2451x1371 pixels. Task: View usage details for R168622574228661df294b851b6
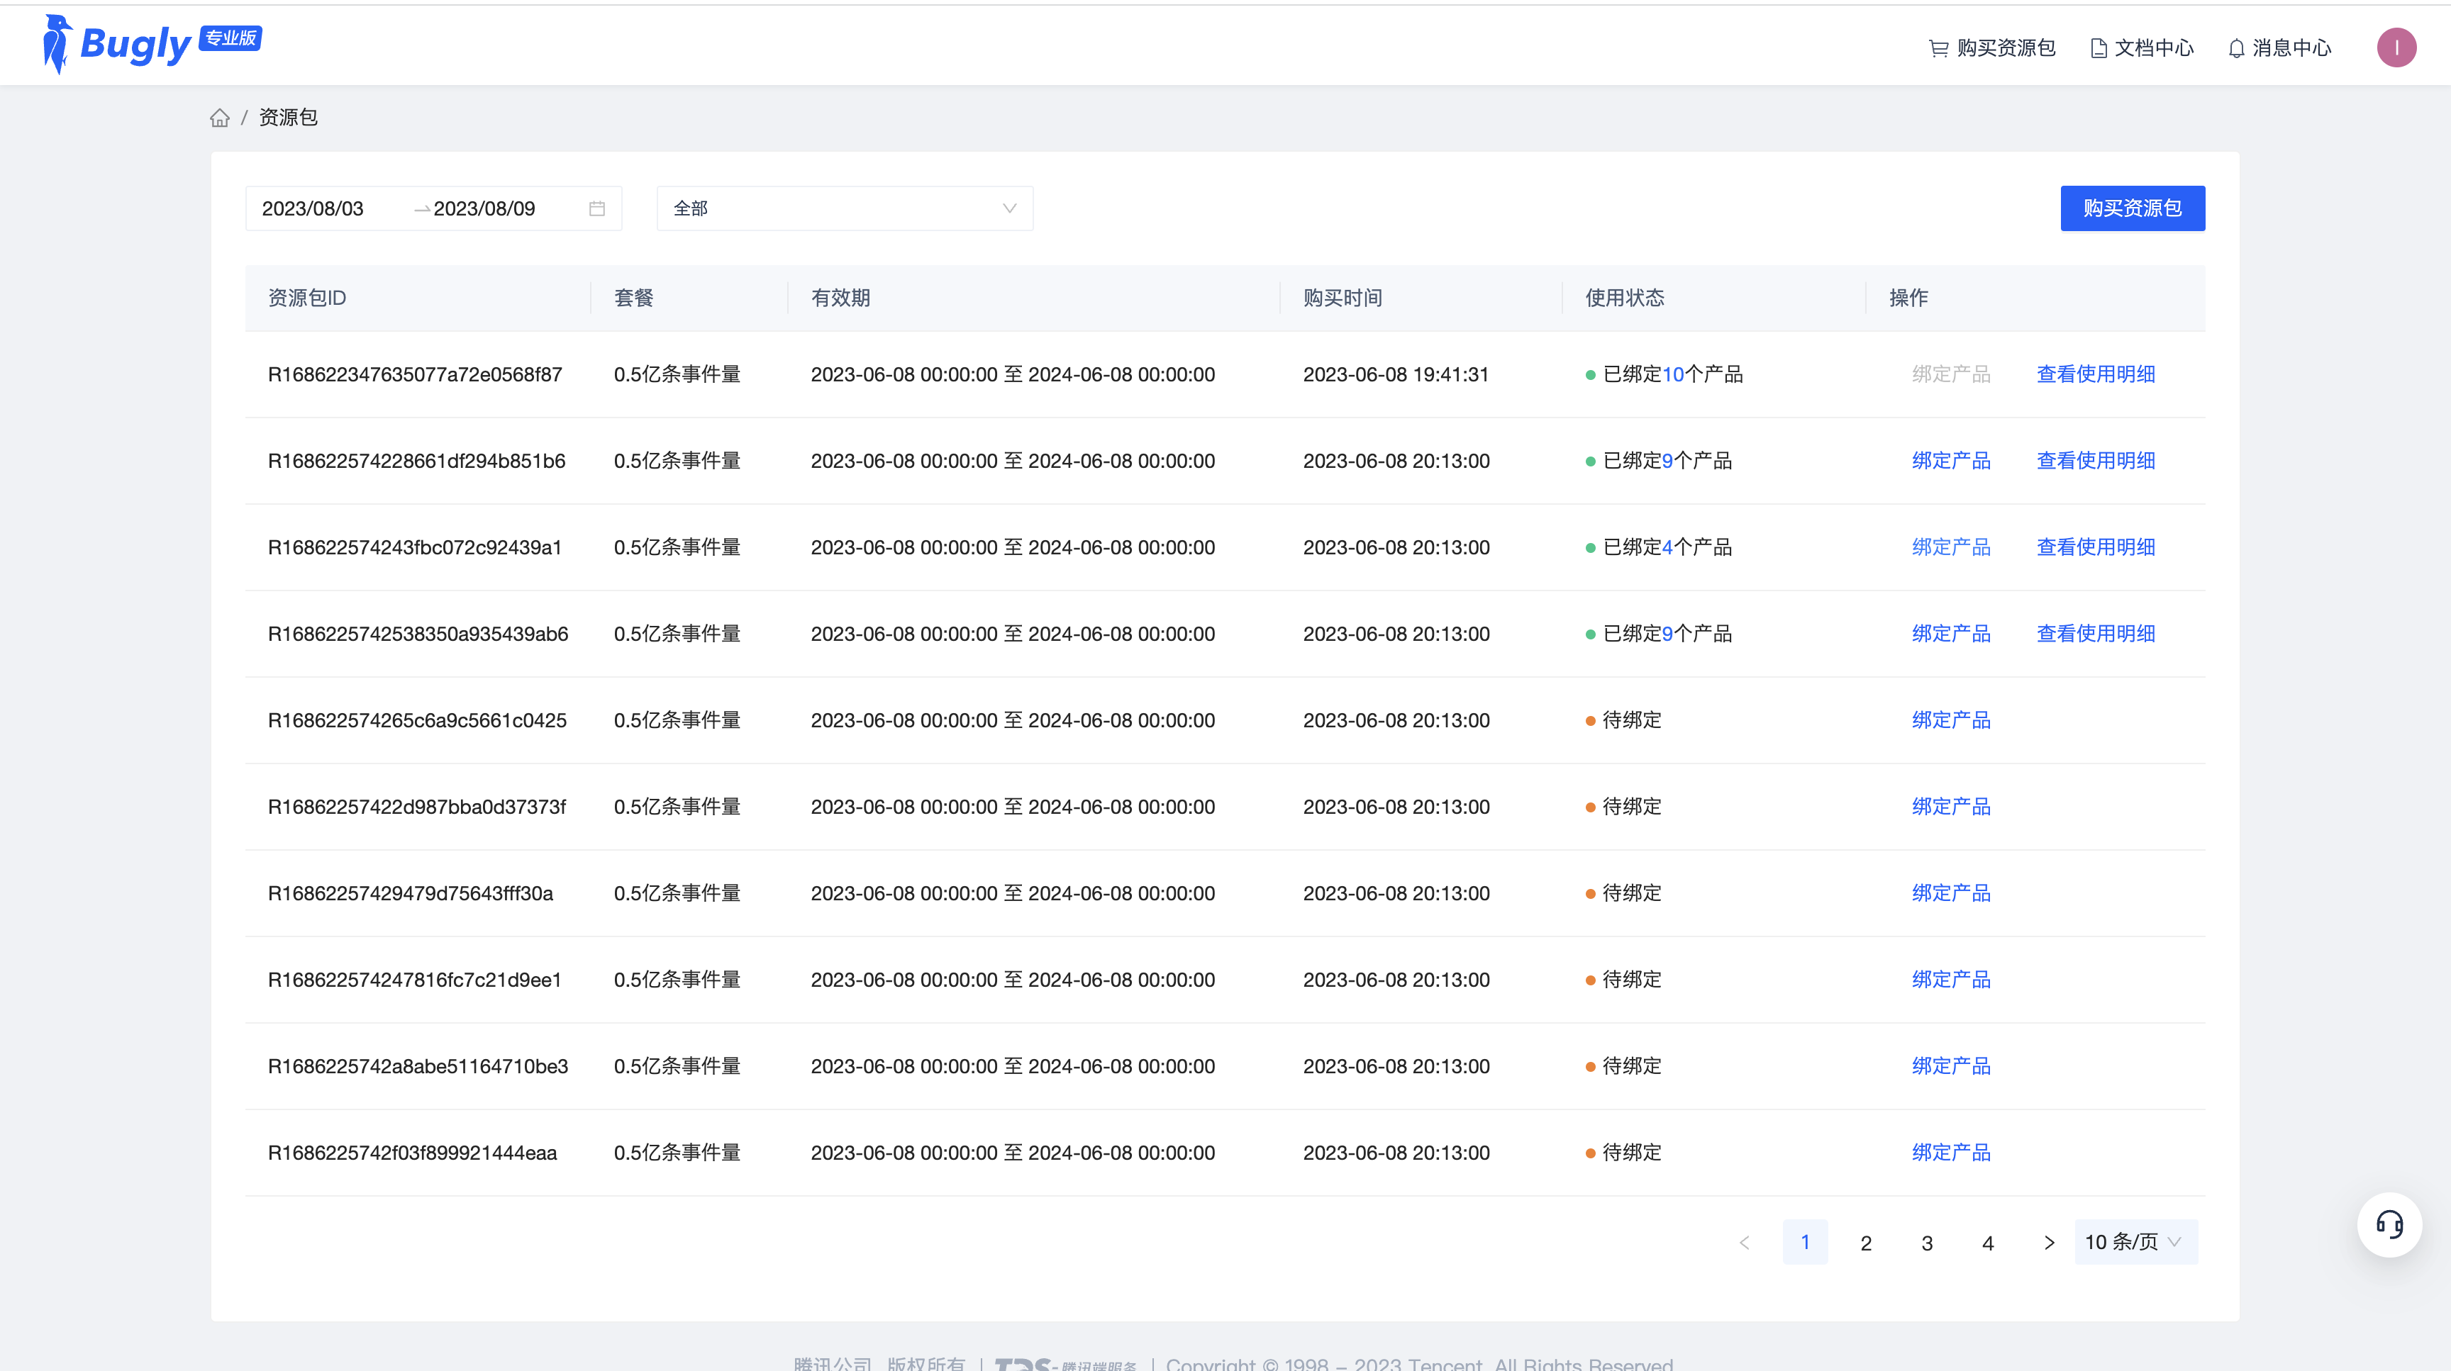[2095, 461]
